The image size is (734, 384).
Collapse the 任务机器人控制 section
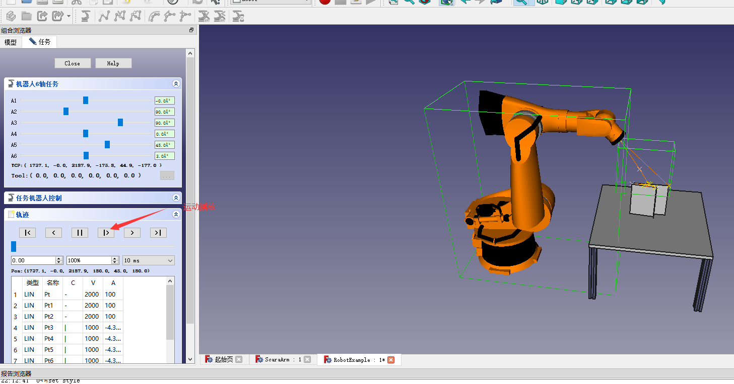[x=176, y=198]
